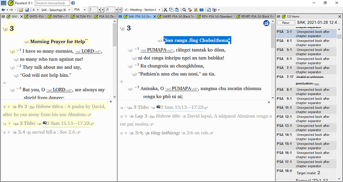
Task: Click the help question mark icon
Action: 73,3
